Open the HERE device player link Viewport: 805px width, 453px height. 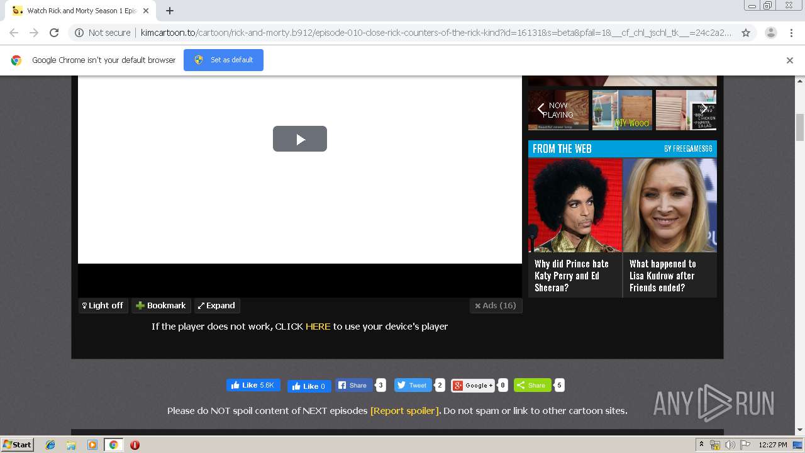(318, 327)
